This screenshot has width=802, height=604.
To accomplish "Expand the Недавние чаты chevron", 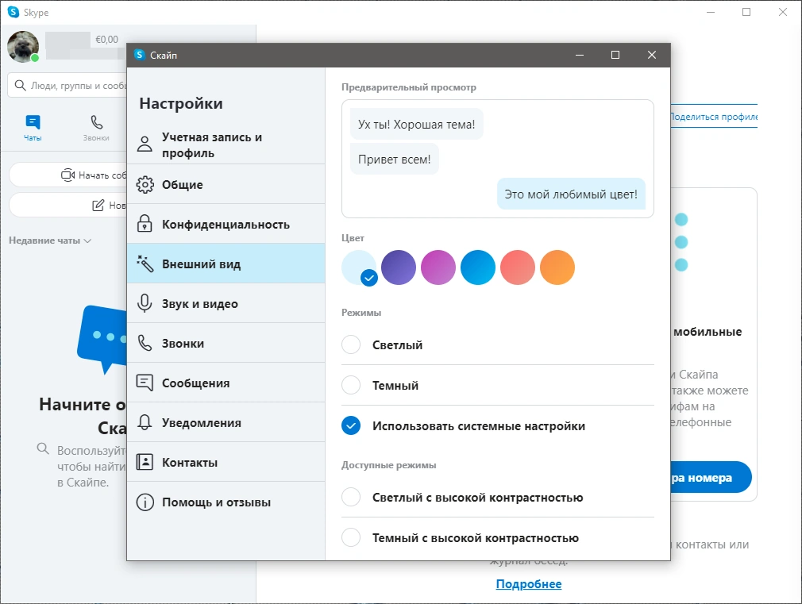I will point(87,240).
